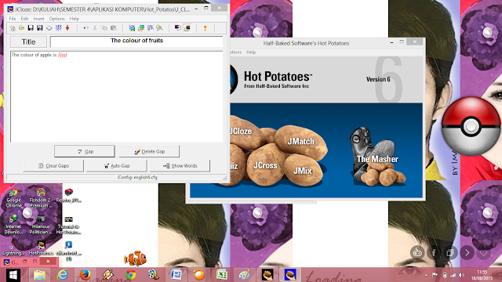Viewport: 502px width, 282px height.
Task: Click inside the cloze text editing area
Action: pos(117,96)
